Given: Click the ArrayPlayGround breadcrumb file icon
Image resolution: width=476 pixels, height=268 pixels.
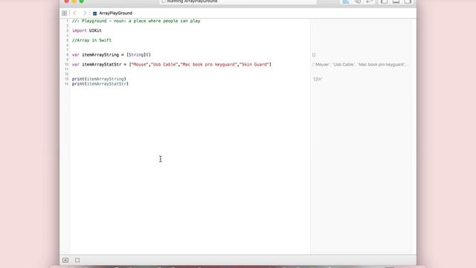Looking at the screenshot, I should (x=94, y=13).
